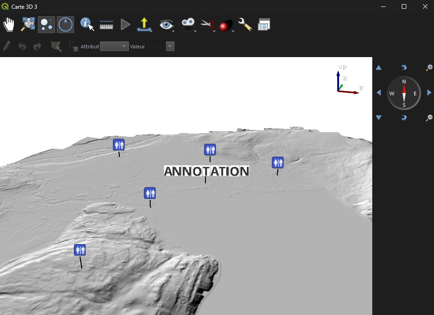Click the toilet marker at the lake shore

150,193
